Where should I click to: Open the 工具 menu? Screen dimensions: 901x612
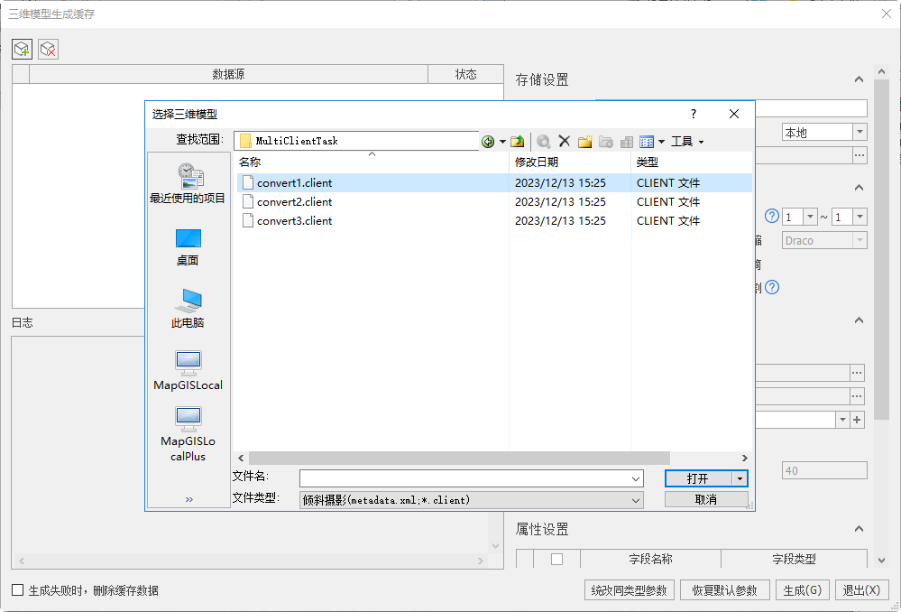(x=686, y=142)
